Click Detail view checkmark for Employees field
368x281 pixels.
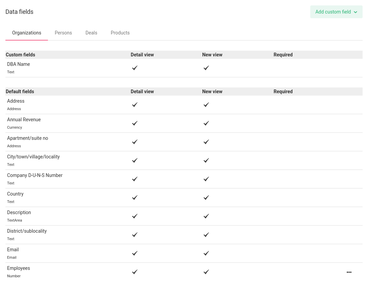(135, 272)
